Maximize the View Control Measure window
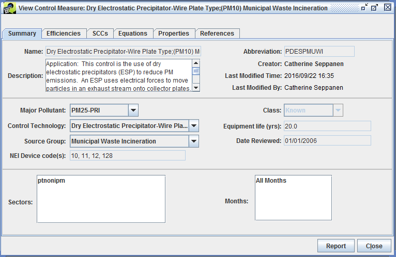 (x=374, y=8)
